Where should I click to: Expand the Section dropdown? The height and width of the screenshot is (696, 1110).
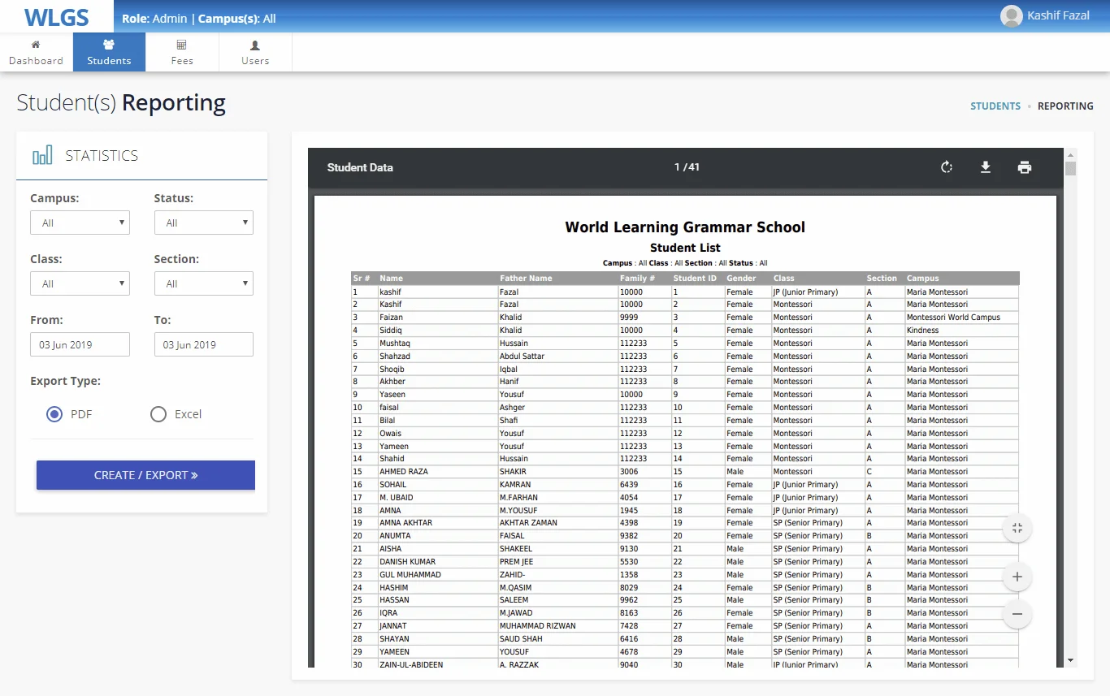(203, 283)
